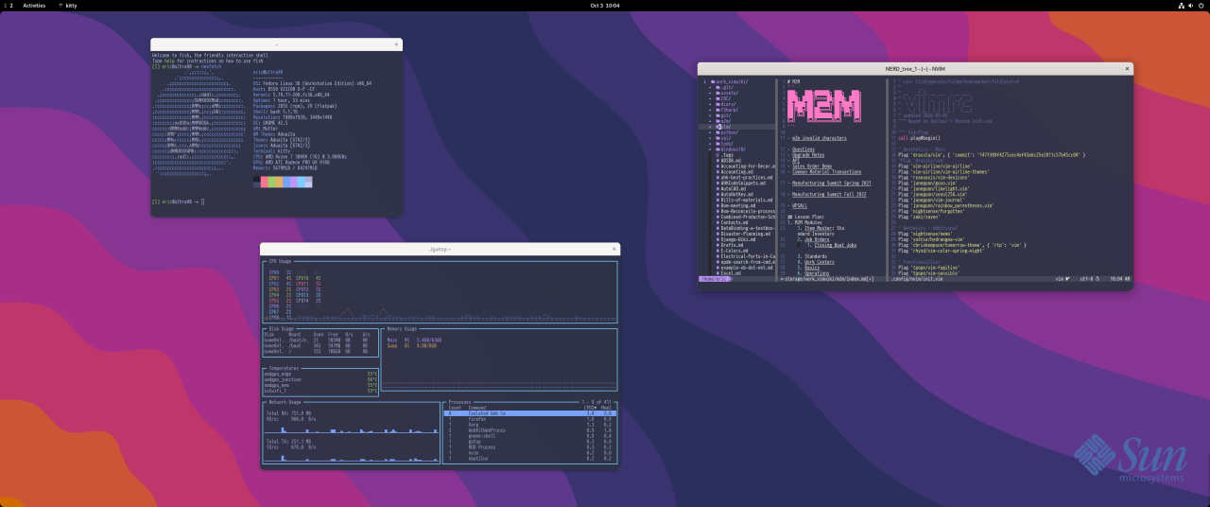Screen dimensions: 1210x507
Task: Select the Drafts.md file in NERDTree
Action: coord(732,245)
